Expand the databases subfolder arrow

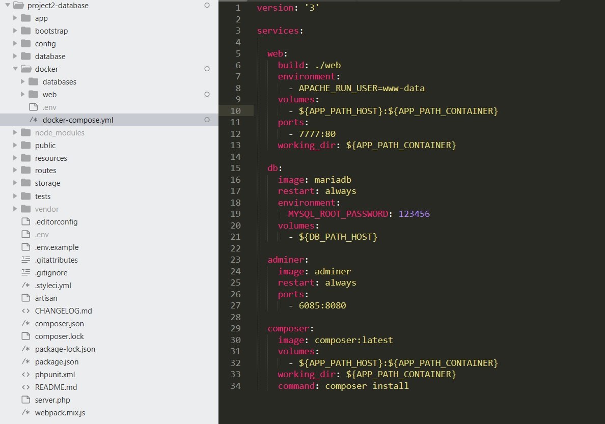pos(23,82)
